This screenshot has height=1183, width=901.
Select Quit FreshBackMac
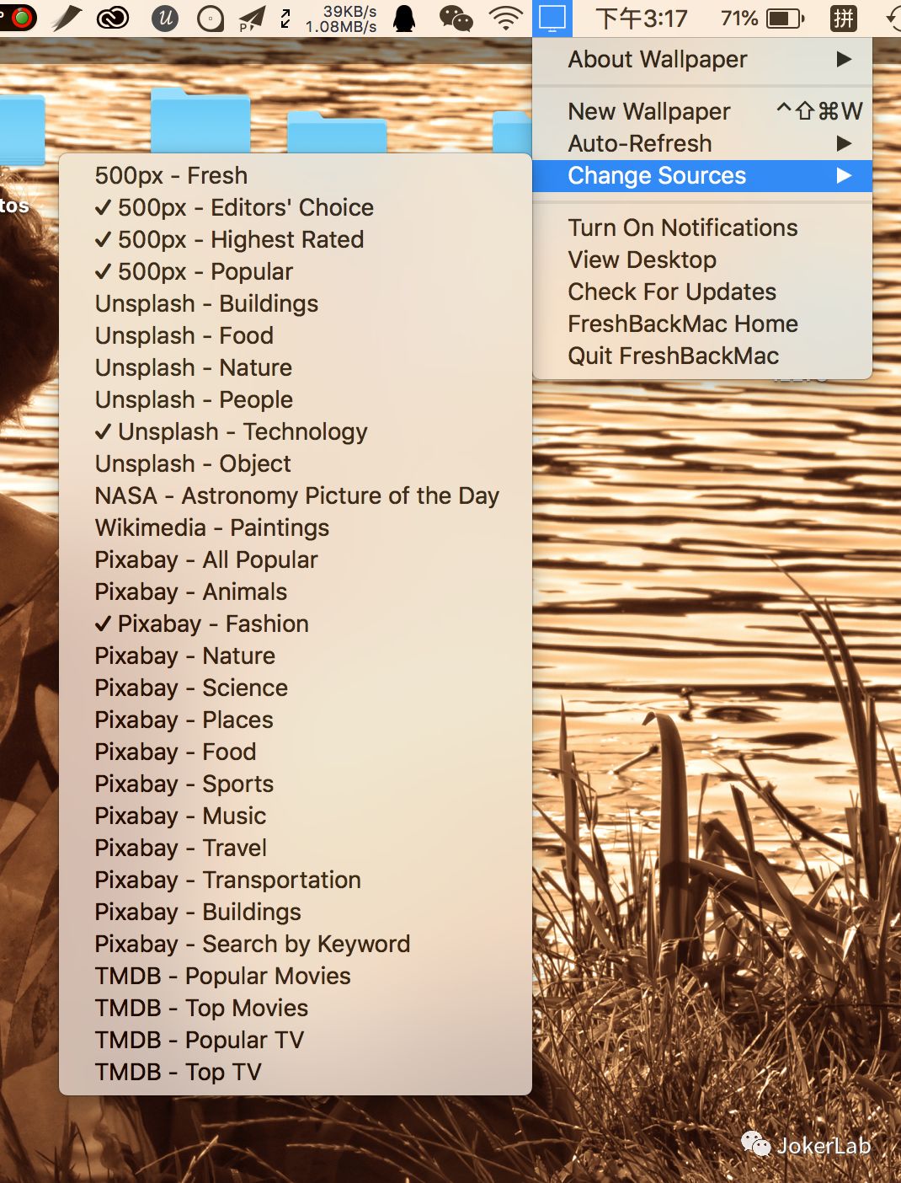point(702,356)
